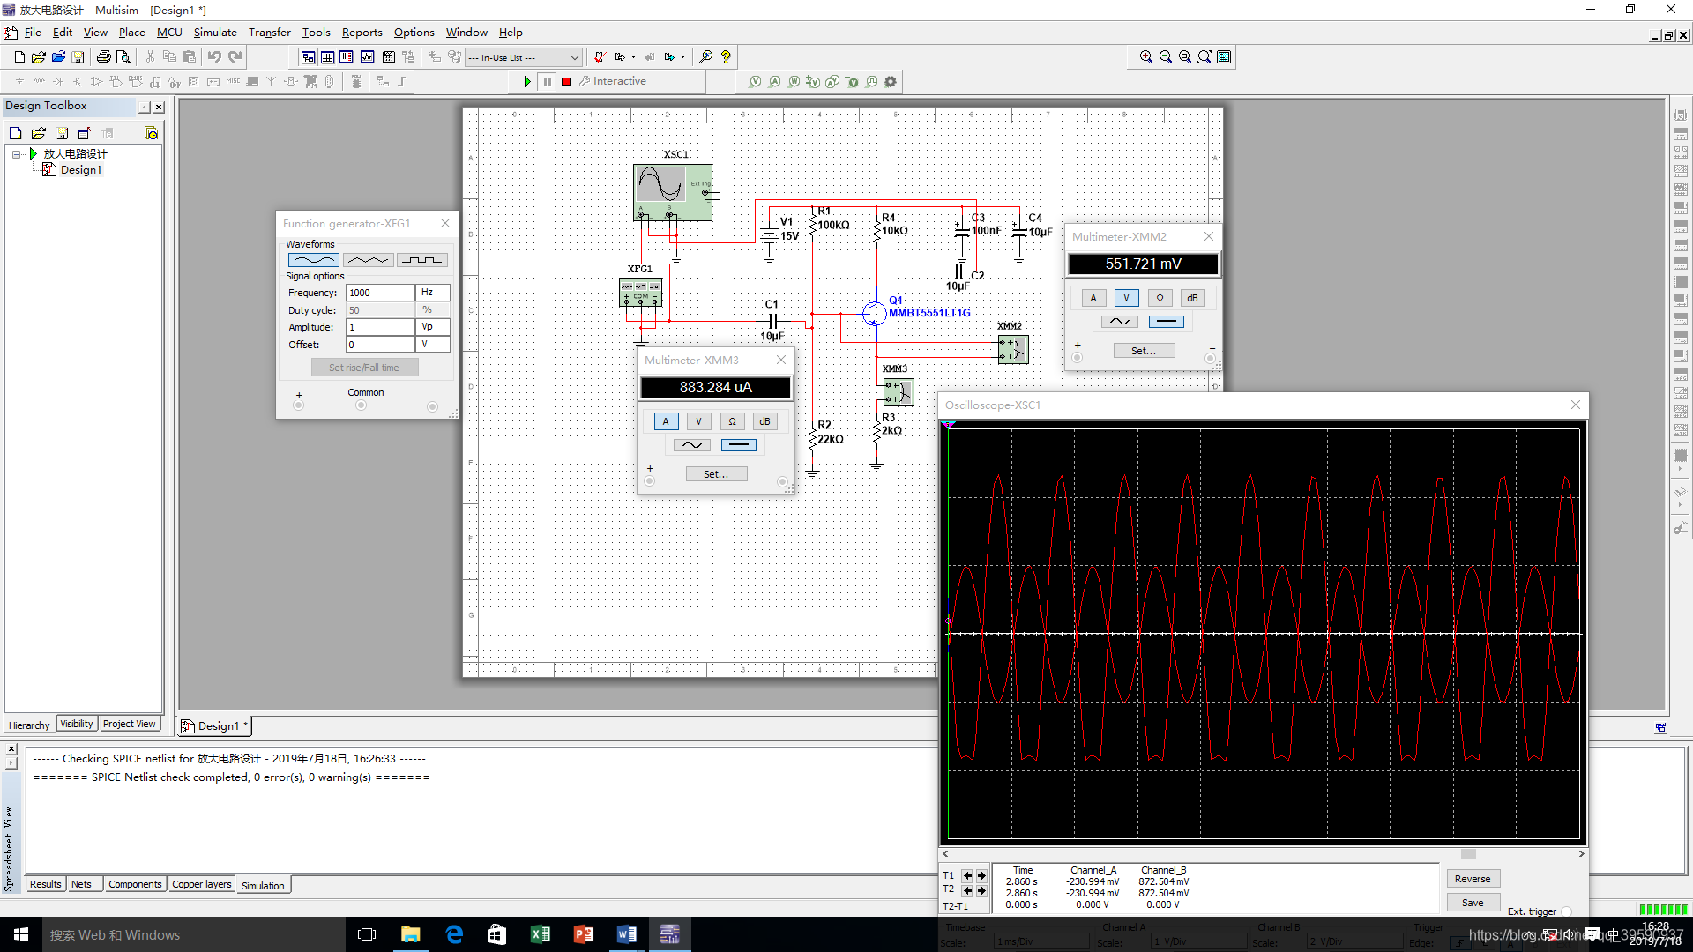
Task: Click Set button in XMM2 dialog
Action: [x=1143, y=350]
